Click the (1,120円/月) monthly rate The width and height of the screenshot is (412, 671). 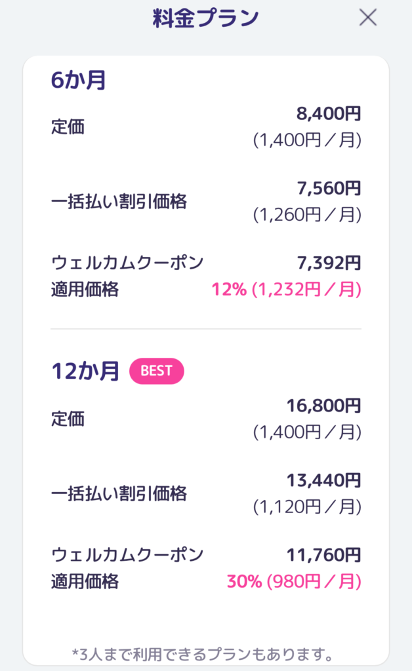point(307,507)
